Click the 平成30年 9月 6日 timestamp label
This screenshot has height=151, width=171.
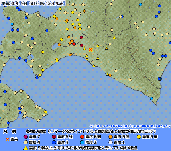[32, 3]
